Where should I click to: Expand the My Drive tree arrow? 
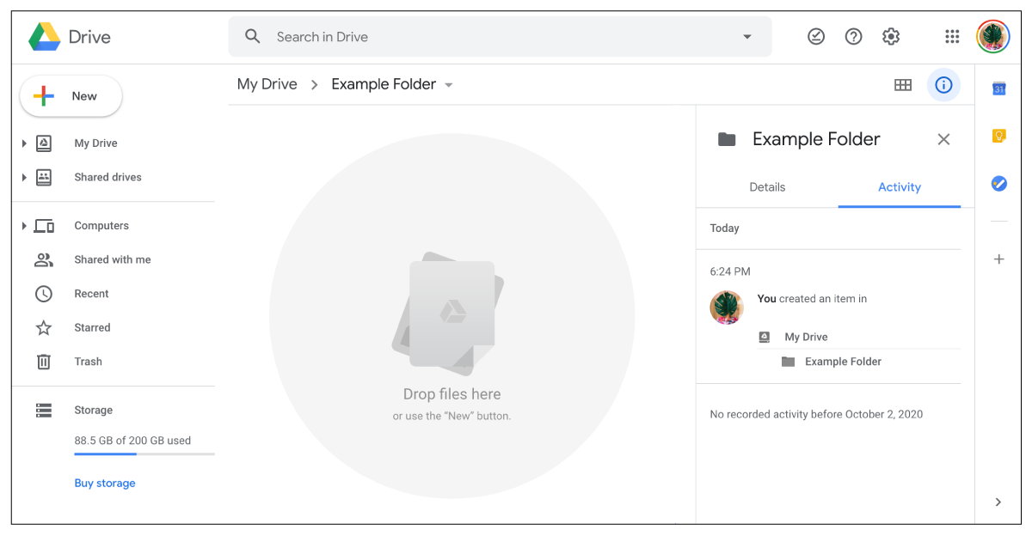(x=24, y=143)
